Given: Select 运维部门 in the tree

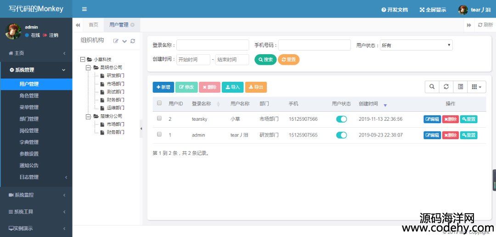Looking at the screenshot, I should click(115, 108).
